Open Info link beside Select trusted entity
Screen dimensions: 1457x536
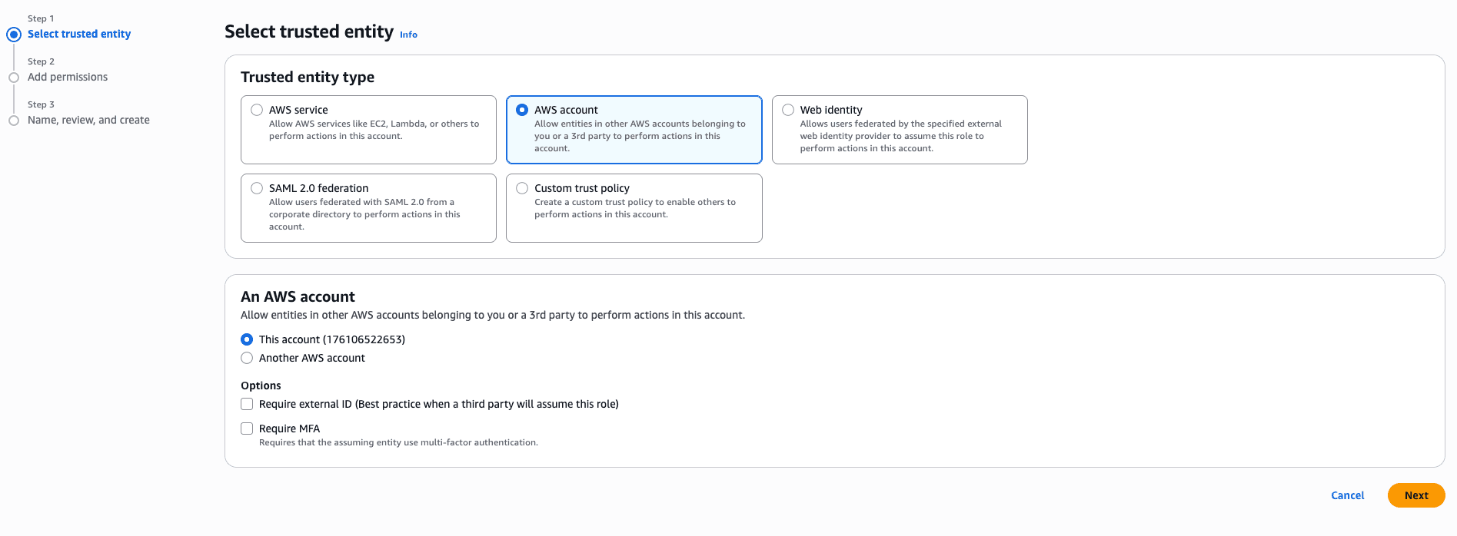click(408, 35)
